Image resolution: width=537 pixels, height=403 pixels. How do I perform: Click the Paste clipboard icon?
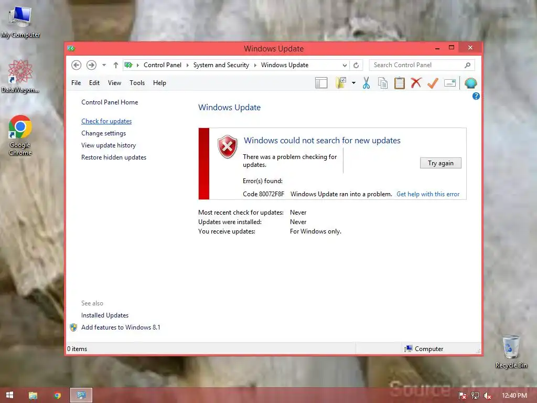tap(399, 83)
